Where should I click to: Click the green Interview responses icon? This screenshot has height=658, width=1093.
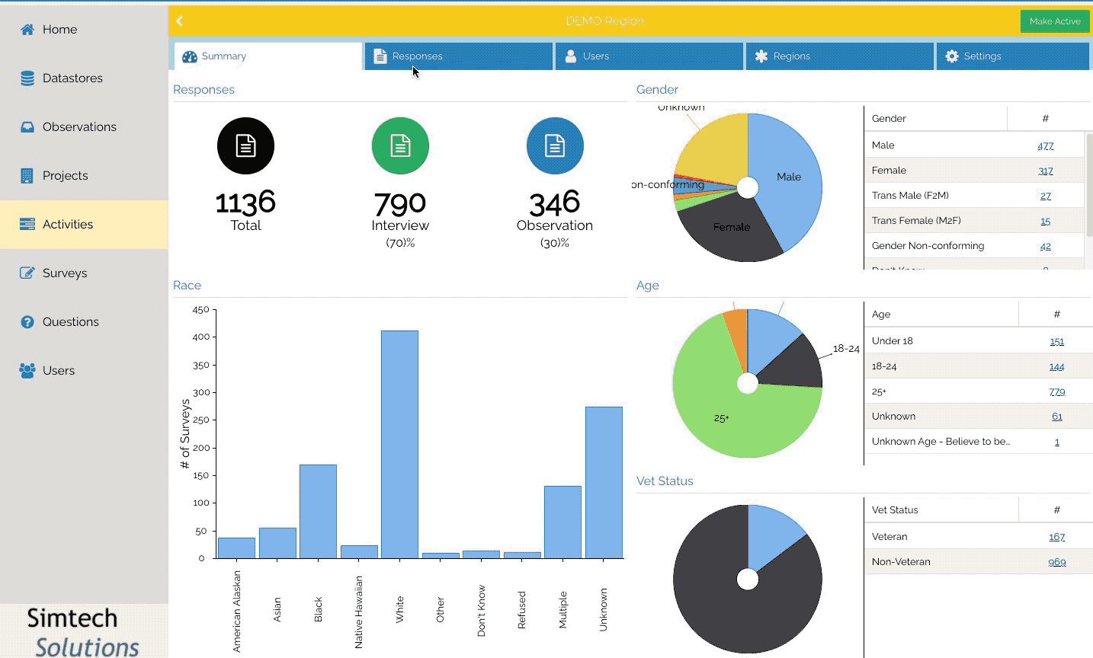tap(400, 145)
